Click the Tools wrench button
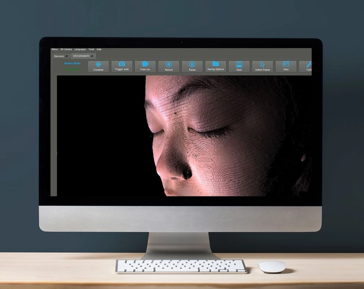This screenshot has width=364, height=289. tap(307, 66)
